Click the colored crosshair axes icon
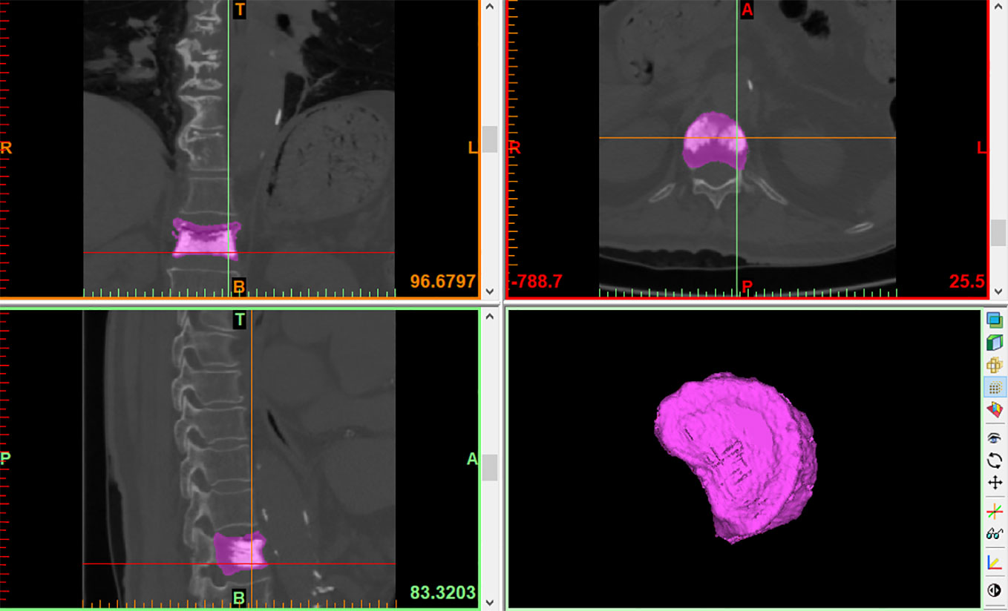 (995, 511)
